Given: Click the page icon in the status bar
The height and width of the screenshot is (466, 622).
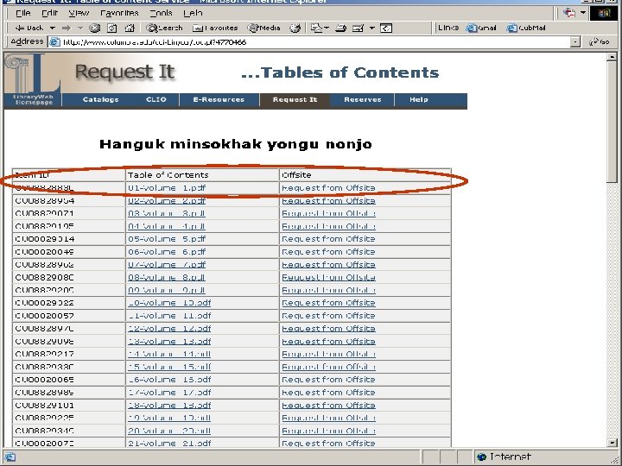Looking at the screenshot, I should tap(10, 457).
